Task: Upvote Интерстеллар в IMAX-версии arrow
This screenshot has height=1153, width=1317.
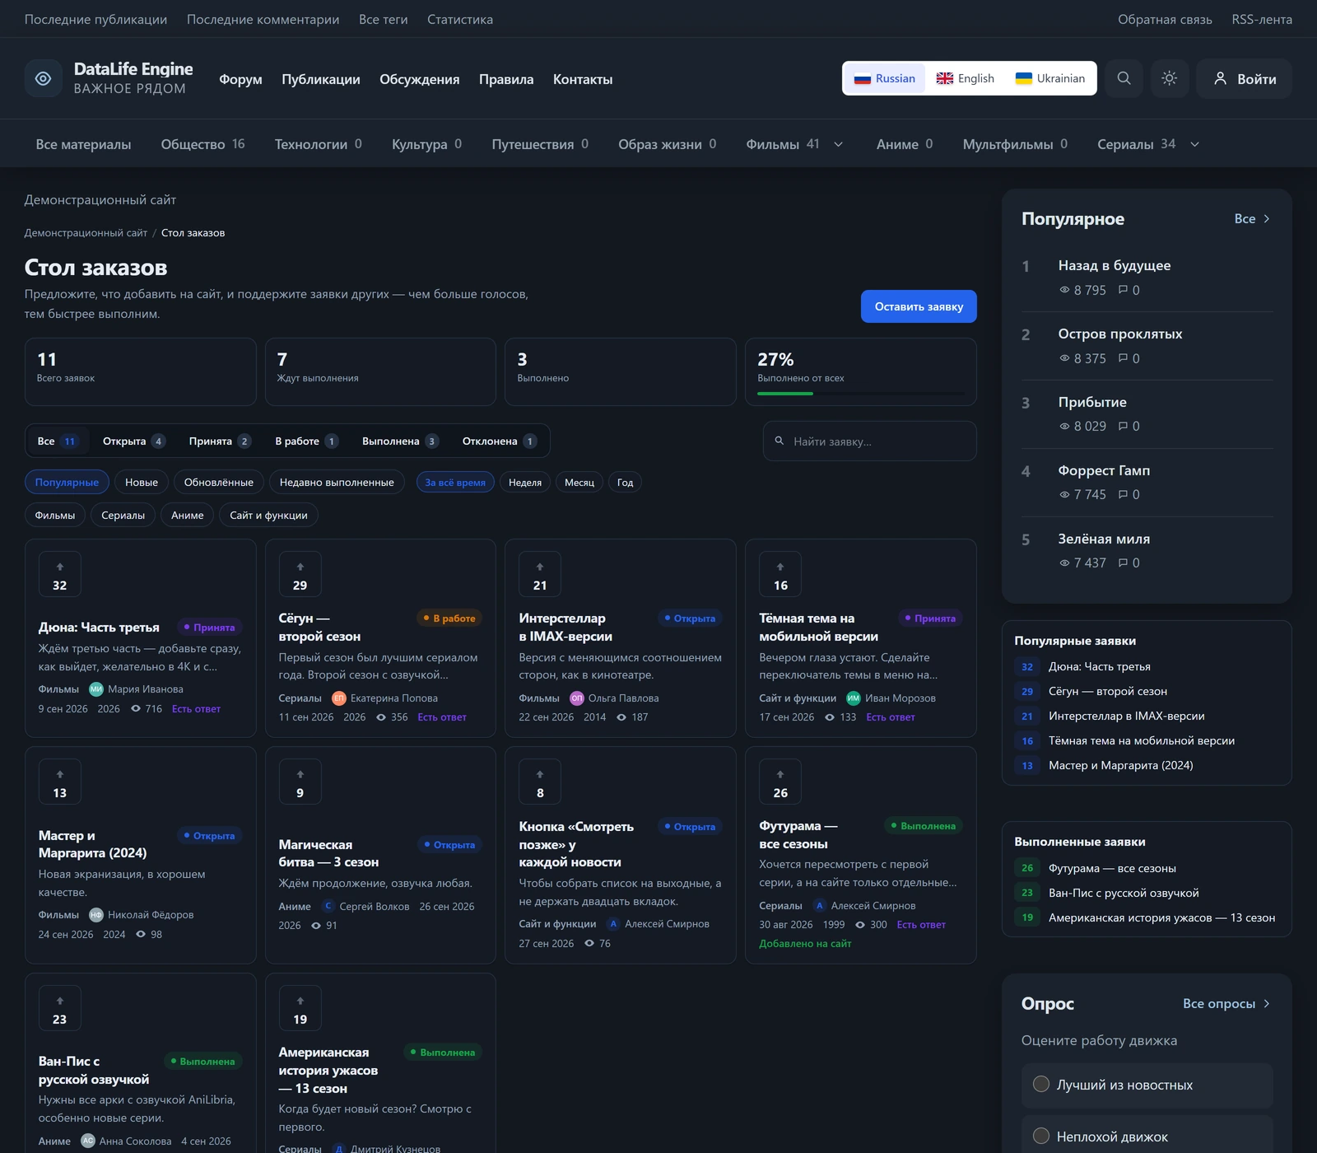Action: [x=540, y=574]
